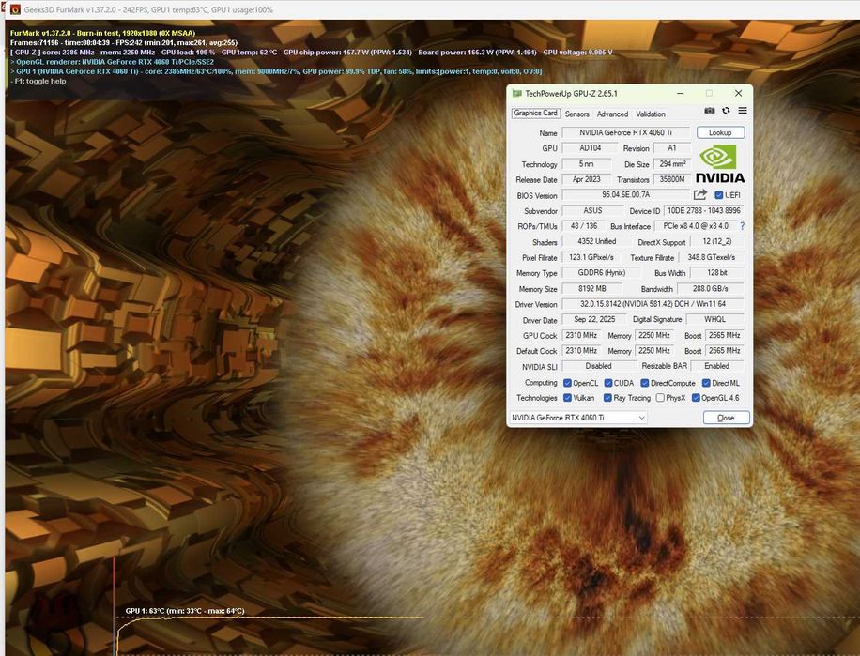Image resolution: width=860 pixels, height=656 pixels.
Task: Toggle the OpenCL checkbox
Action: click(x=568, y=383)
